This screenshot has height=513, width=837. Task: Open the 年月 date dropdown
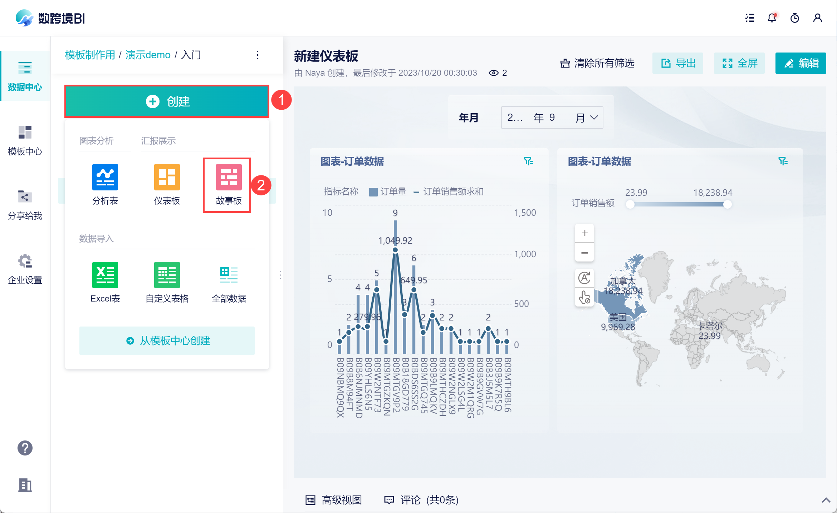(552, 118)
